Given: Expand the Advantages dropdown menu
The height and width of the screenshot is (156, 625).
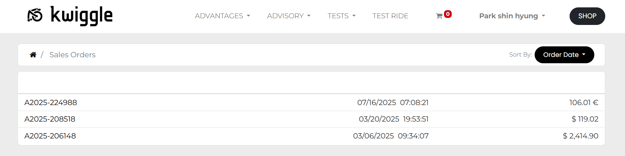Looking at the screenshot, I should point(222,16).
